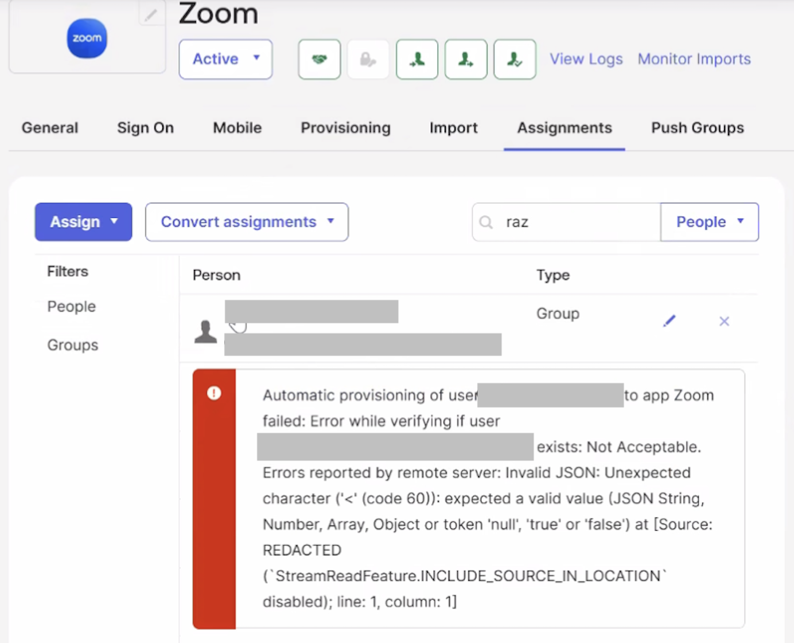
Task: Click the "Automatic provisioning of user" error text
Action: pos(370,395)
